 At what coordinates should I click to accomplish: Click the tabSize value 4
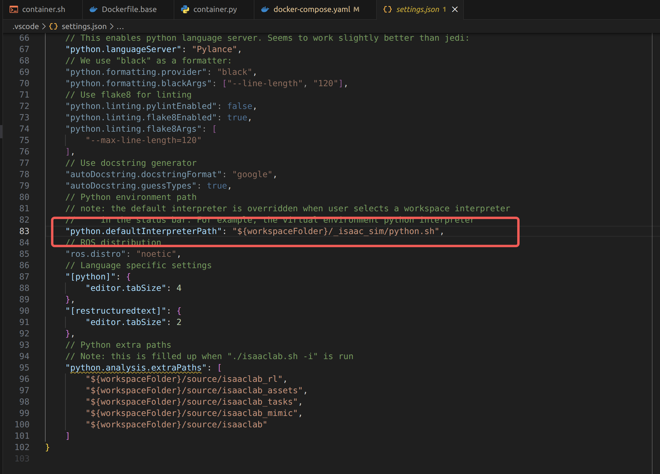pos(179,288)
